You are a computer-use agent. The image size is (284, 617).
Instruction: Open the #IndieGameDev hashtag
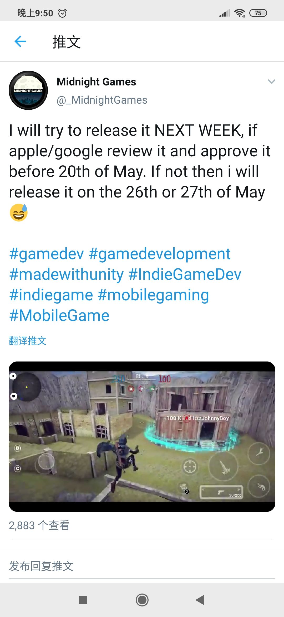click(185, 274)
